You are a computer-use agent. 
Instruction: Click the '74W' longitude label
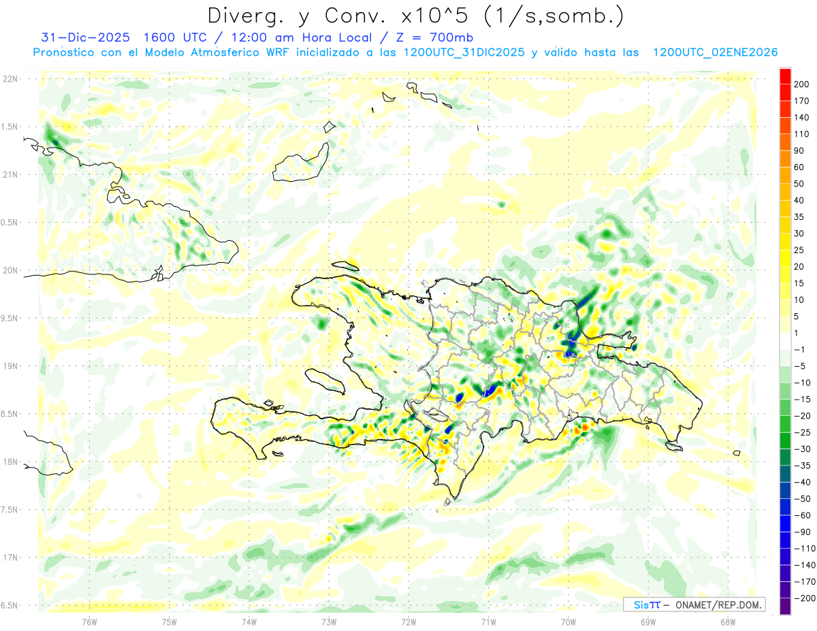(x=249, y=621)
